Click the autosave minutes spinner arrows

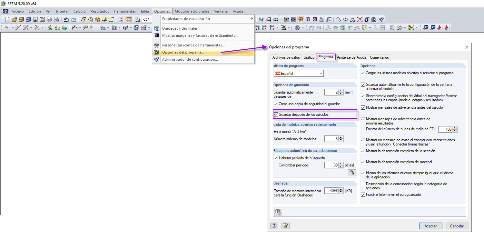pos(341,92)
